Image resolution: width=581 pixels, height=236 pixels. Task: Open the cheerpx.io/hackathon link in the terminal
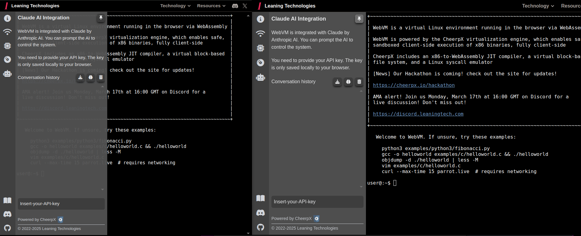[x=413, y=85]
